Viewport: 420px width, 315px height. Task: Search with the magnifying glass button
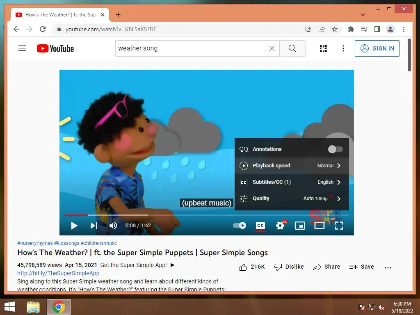(292, 48)
